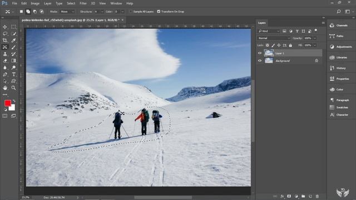
Task: Click Intersect with Selection mode icon
Action: click(x=42, y=12)
